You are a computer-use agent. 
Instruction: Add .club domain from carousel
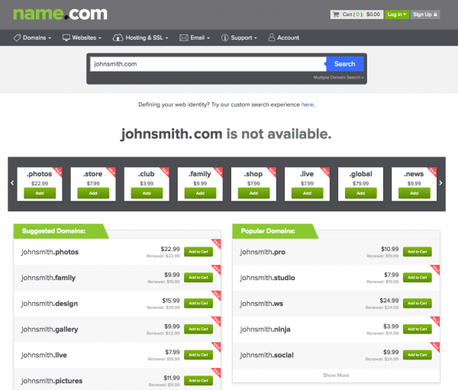point(147,193)
